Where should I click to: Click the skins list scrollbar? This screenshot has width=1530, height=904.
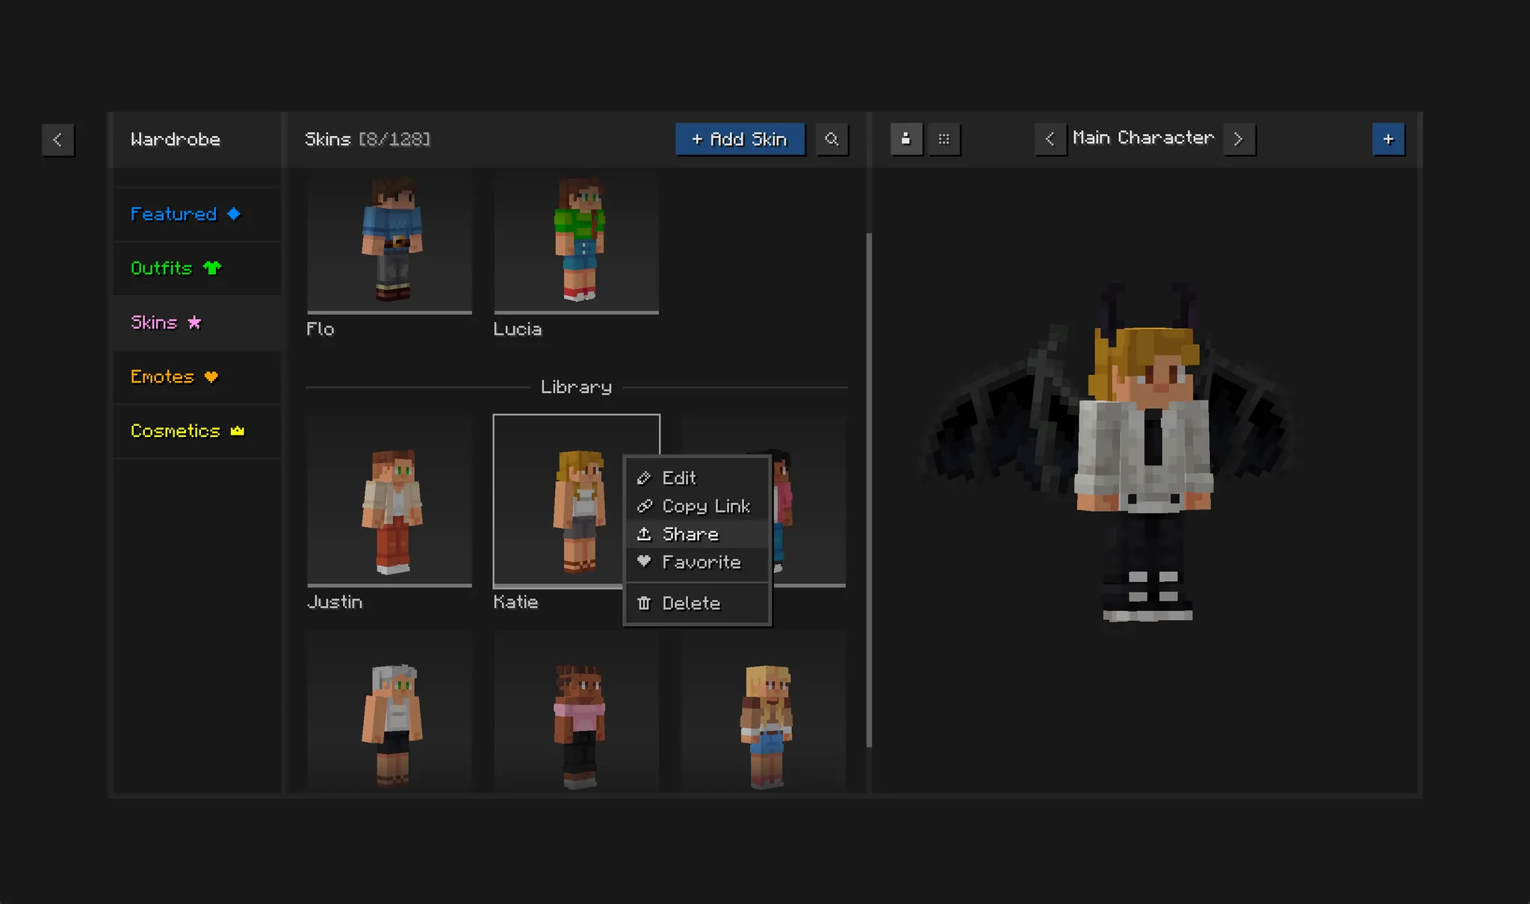coord(869,489)
